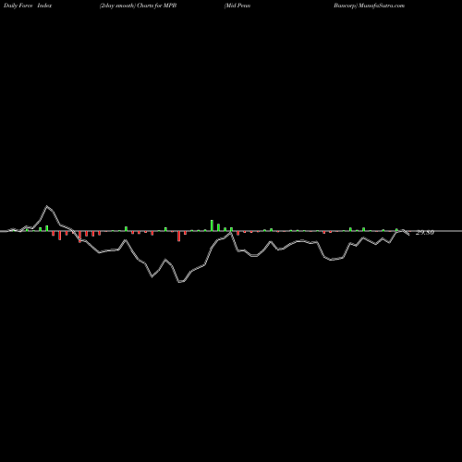Click the "Daily Force Index" title text

[28, 6]
